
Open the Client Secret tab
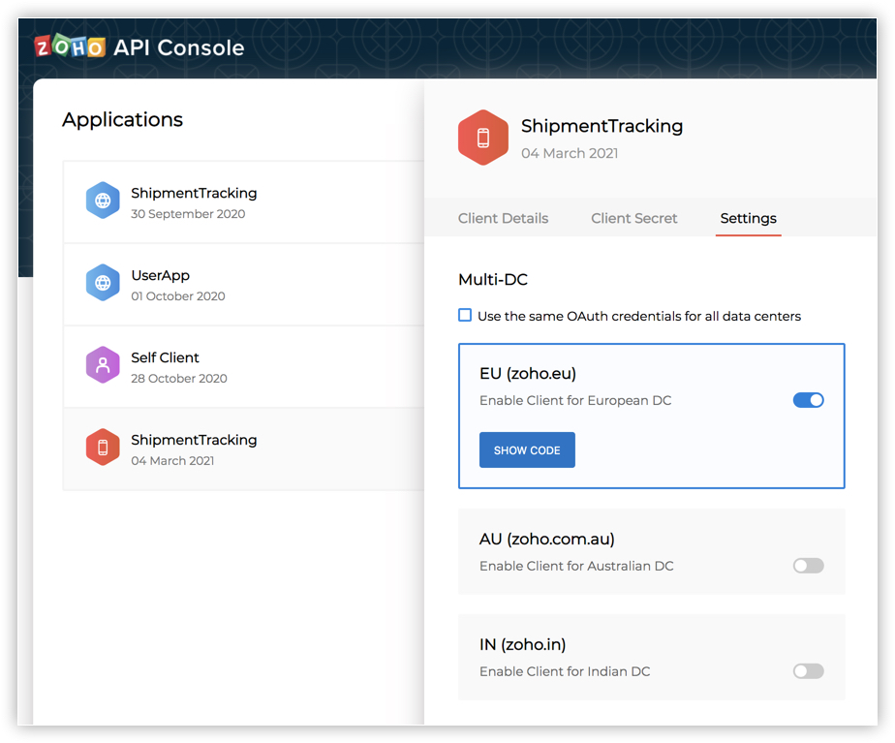[x=634, y=218]
